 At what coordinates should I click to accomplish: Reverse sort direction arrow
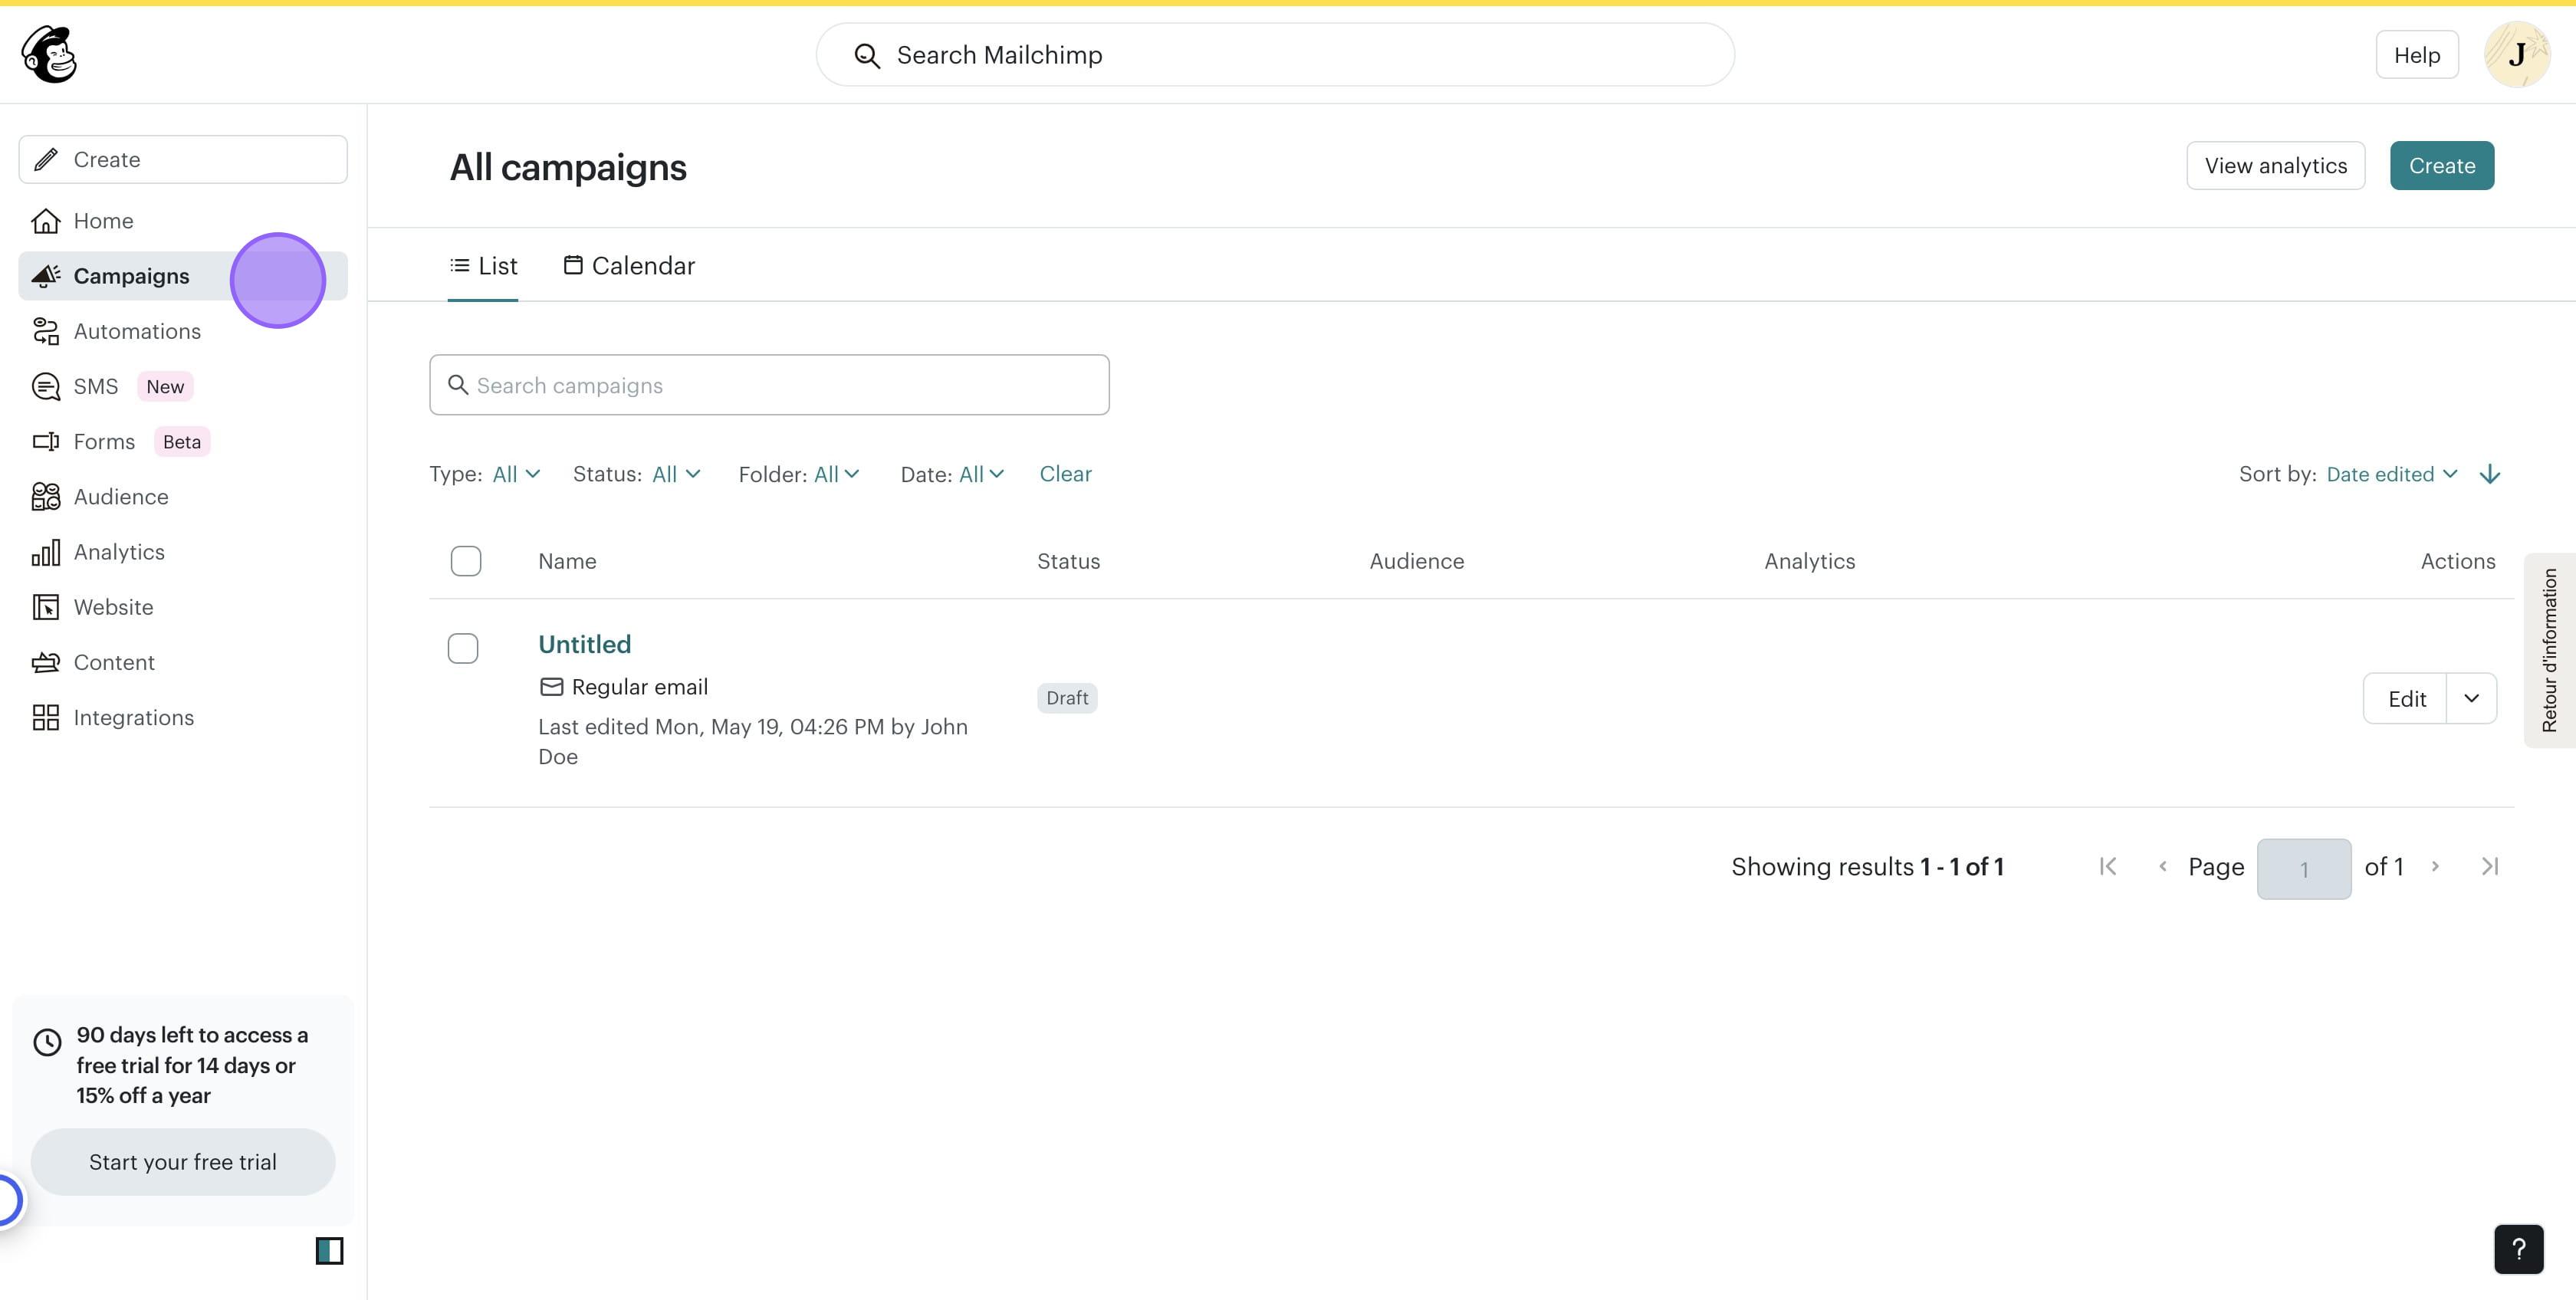(2490, 474)
